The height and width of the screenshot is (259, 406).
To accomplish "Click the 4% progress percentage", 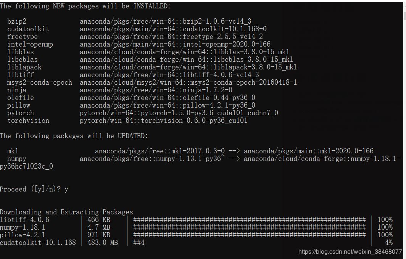I will click(x=389, y=243).
